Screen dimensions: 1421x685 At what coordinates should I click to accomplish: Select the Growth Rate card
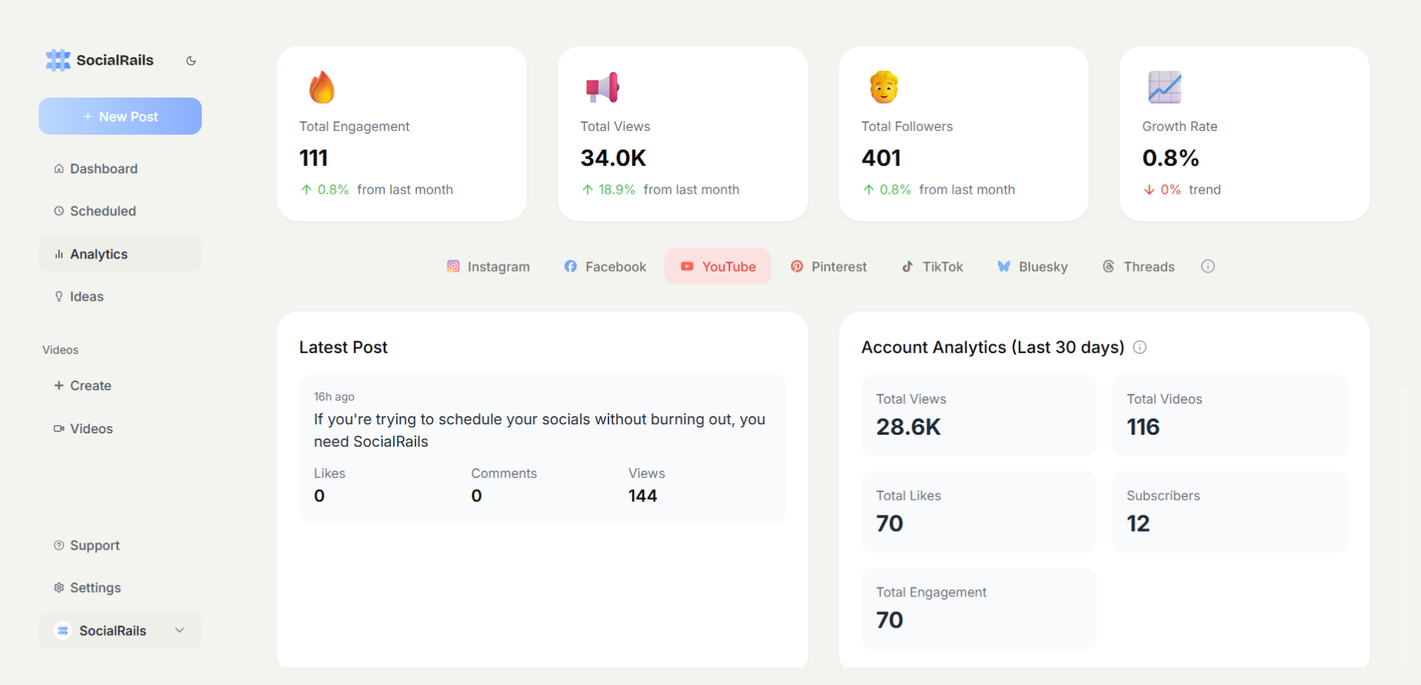(x=1244, y=134)
